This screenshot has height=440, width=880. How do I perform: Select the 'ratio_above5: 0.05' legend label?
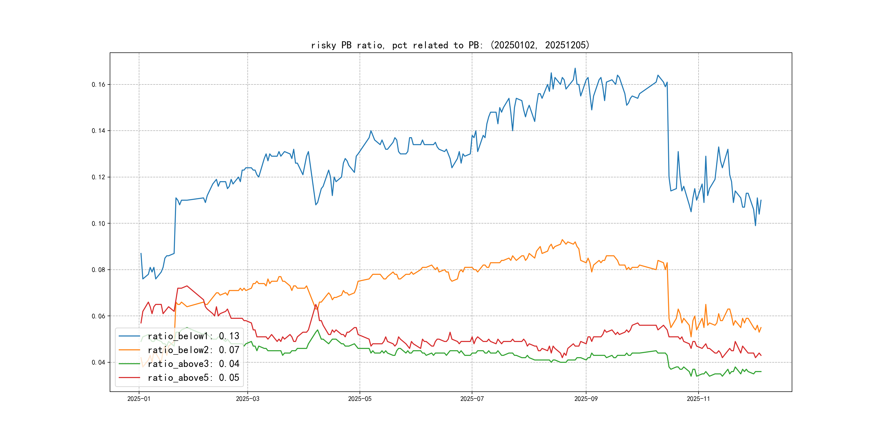click(x=193, y=378)
